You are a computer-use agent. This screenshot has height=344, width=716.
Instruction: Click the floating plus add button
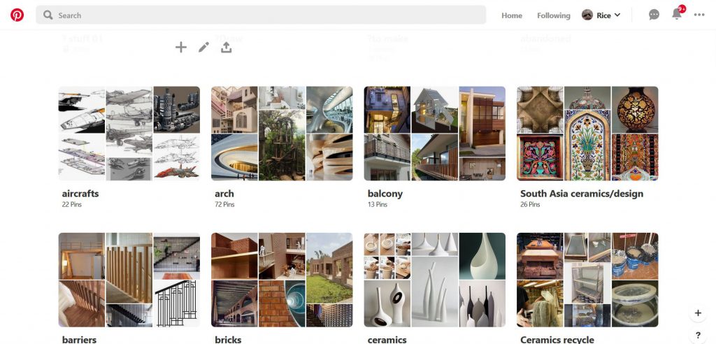point(698,313)
